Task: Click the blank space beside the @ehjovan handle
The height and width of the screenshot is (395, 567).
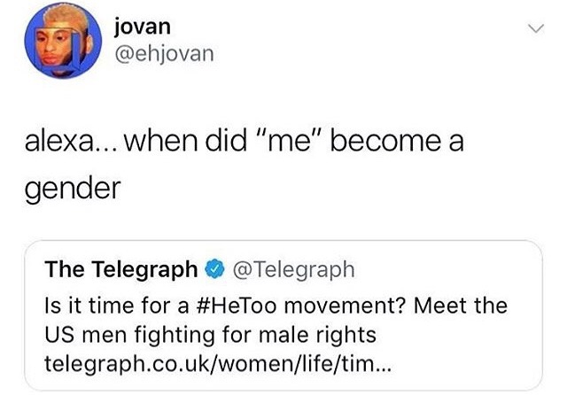Action: (x=354, y=57)
